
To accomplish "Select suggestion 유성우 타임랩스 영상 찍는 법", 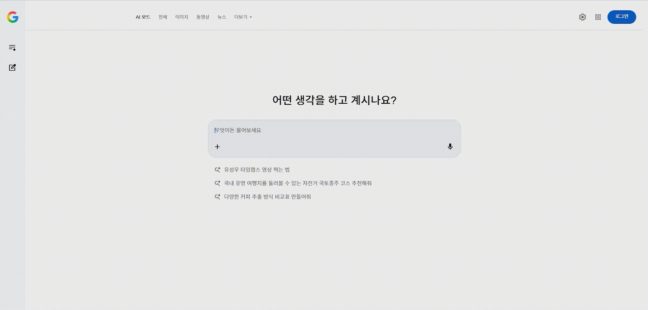I will coord(257,170).
